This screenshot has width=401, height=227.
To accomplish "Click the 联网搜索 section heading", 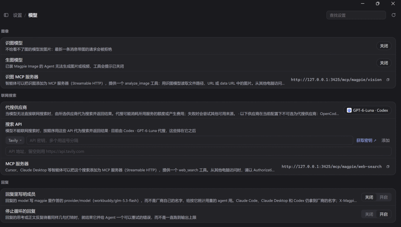I will tap(9, 95).
